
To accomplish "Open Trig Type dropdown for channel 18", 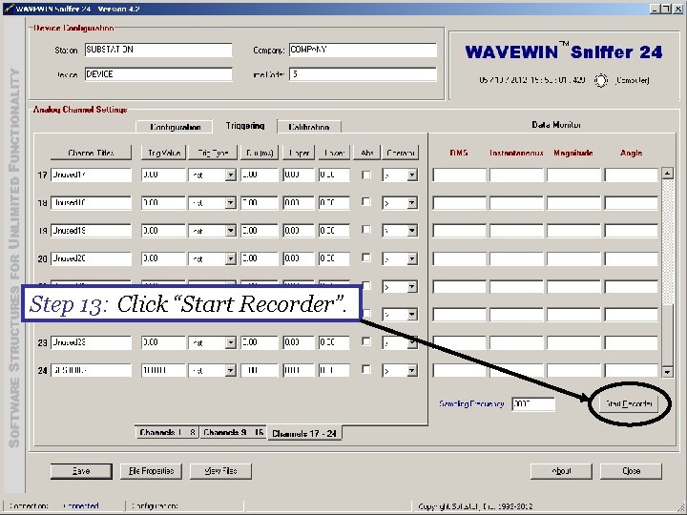I will (x=231, y=203).
